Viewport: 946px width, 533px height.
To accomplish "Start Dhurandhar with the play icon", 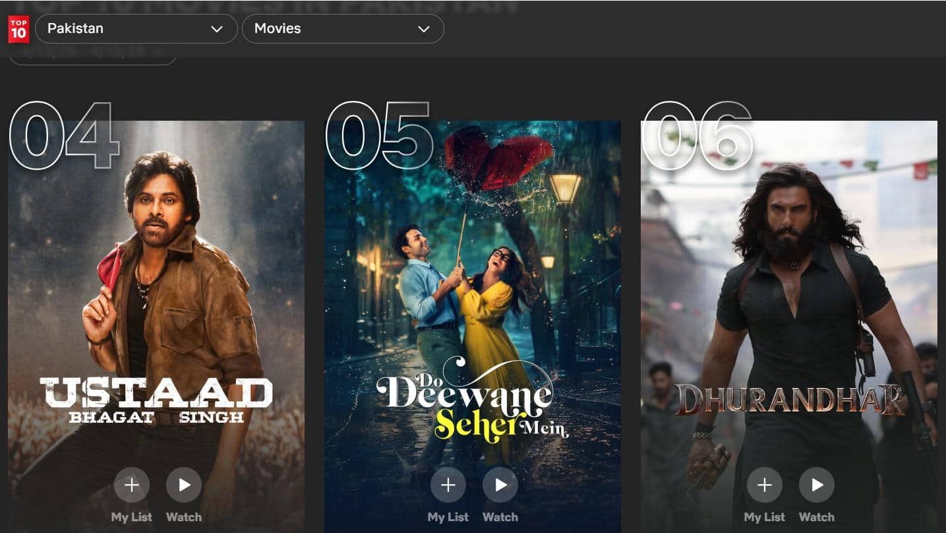I will (817, 486).
